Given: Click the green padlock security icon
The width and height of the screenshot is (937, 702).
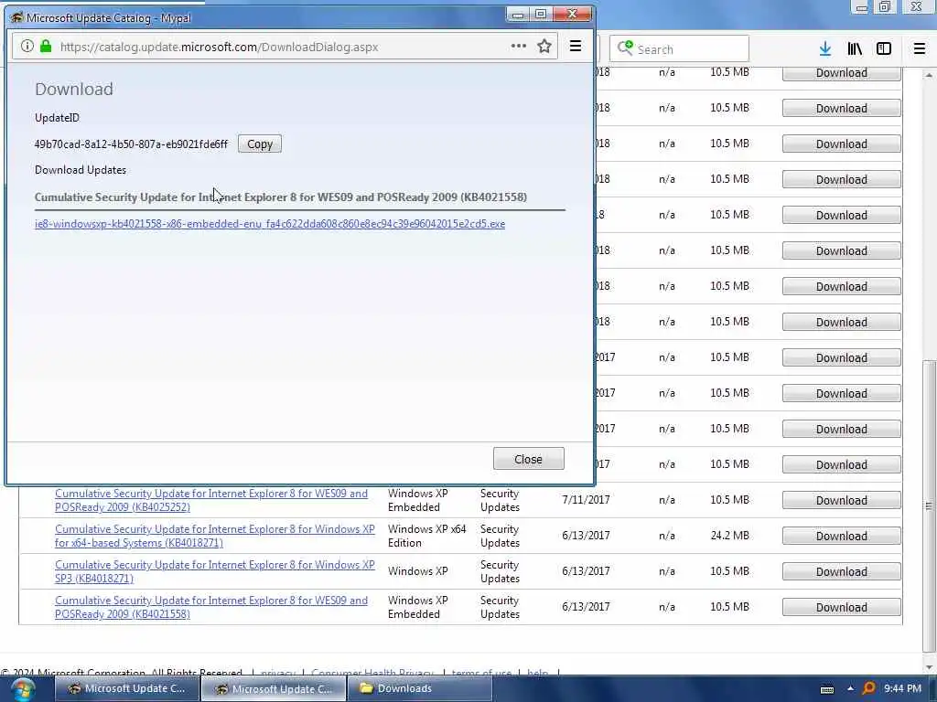Looking at the screenshot, I should [x=46, y=47].
